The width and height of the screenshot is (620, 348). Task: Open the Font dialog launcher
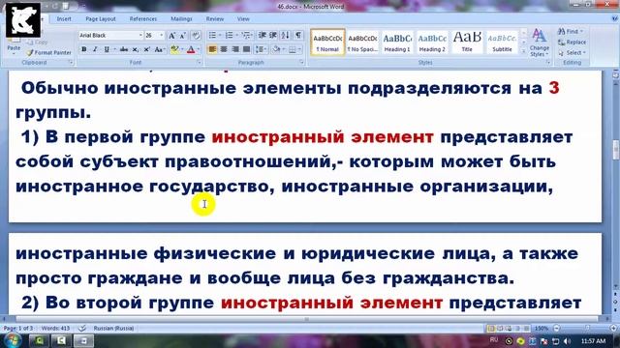(199, 62)
